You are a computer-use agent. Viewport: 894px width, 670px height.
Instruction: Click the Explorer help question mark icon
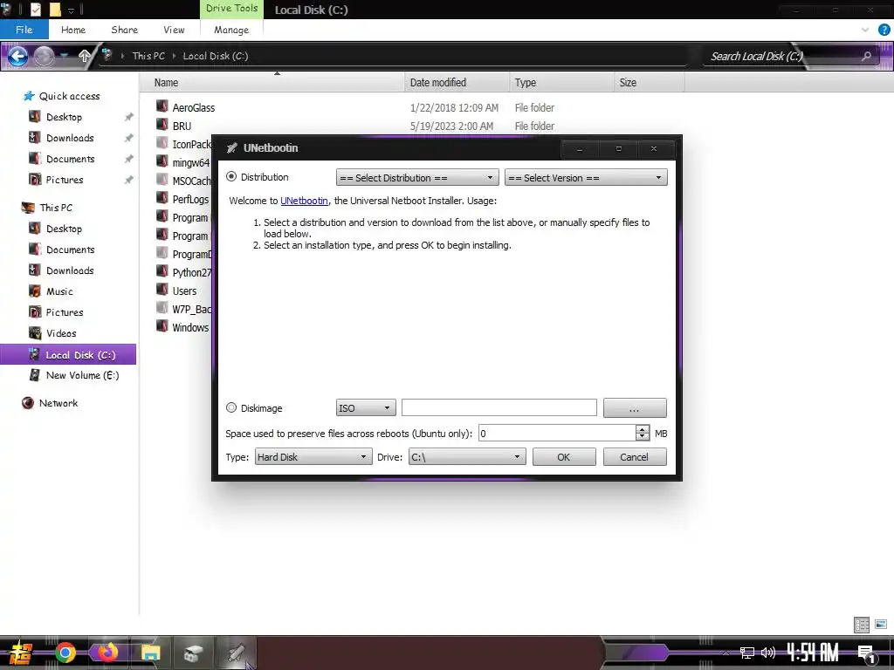point(884,30)
